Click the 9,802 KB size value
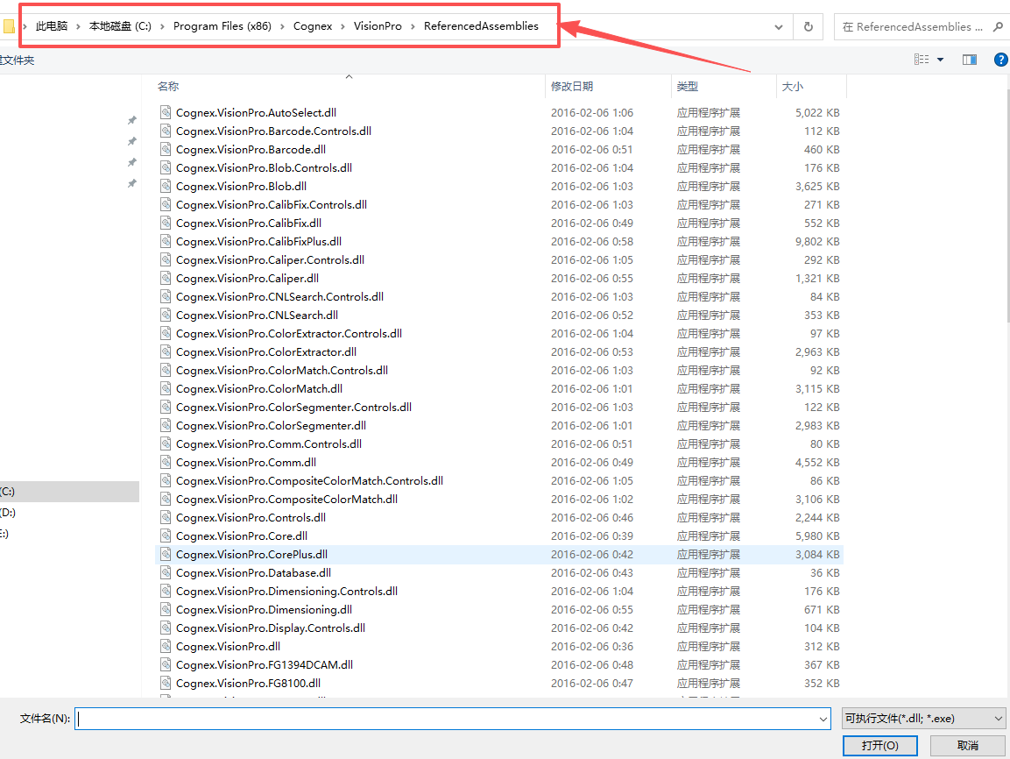This screenshot has width=1010, height=759. click(816, 241)
